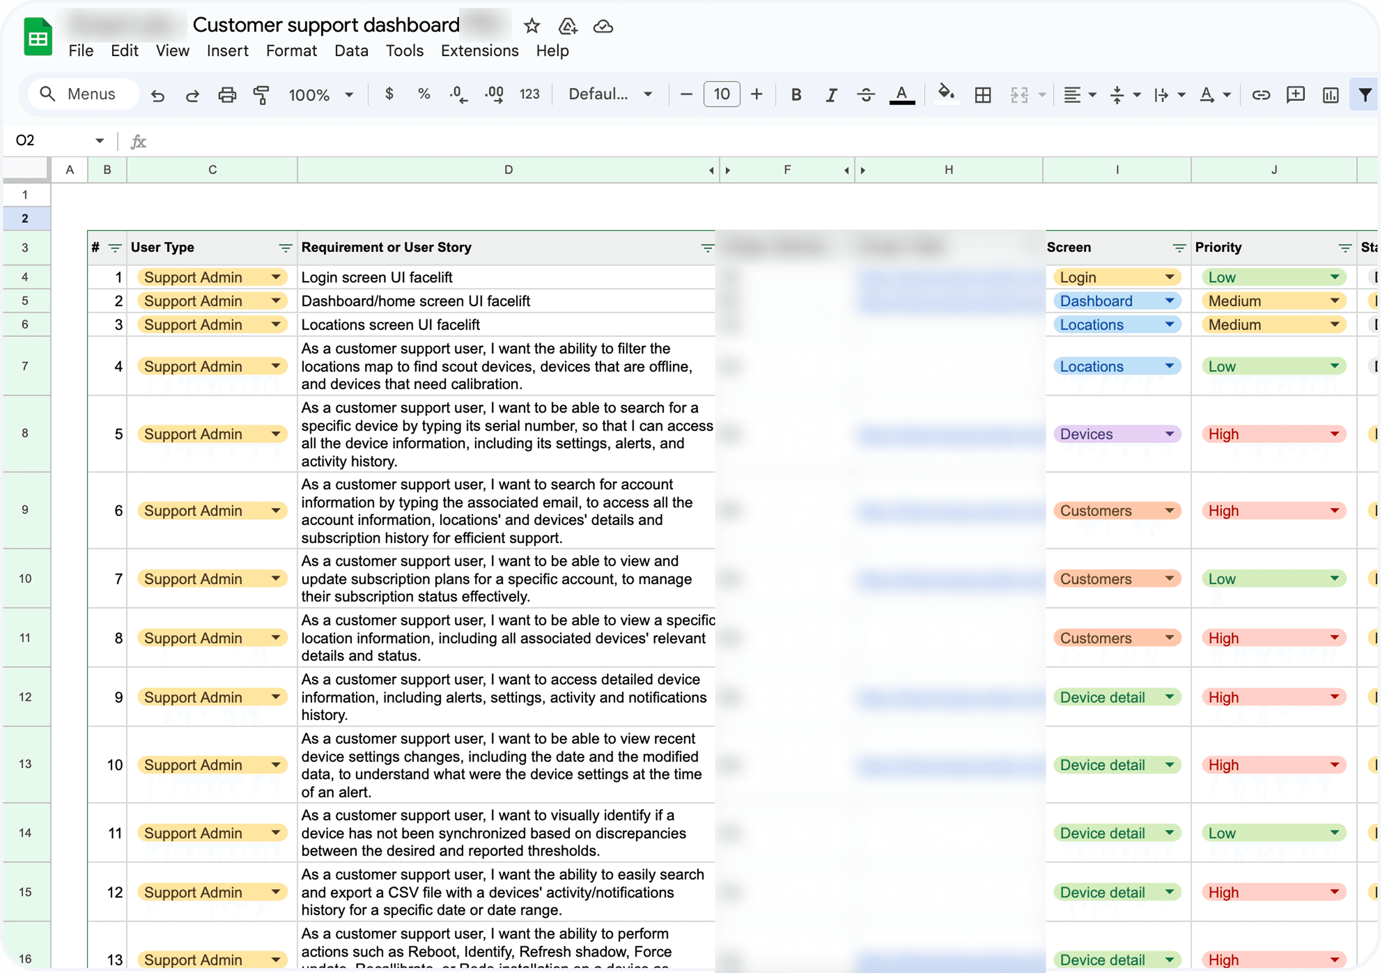Decrease font size with minus button

(686, 95)
